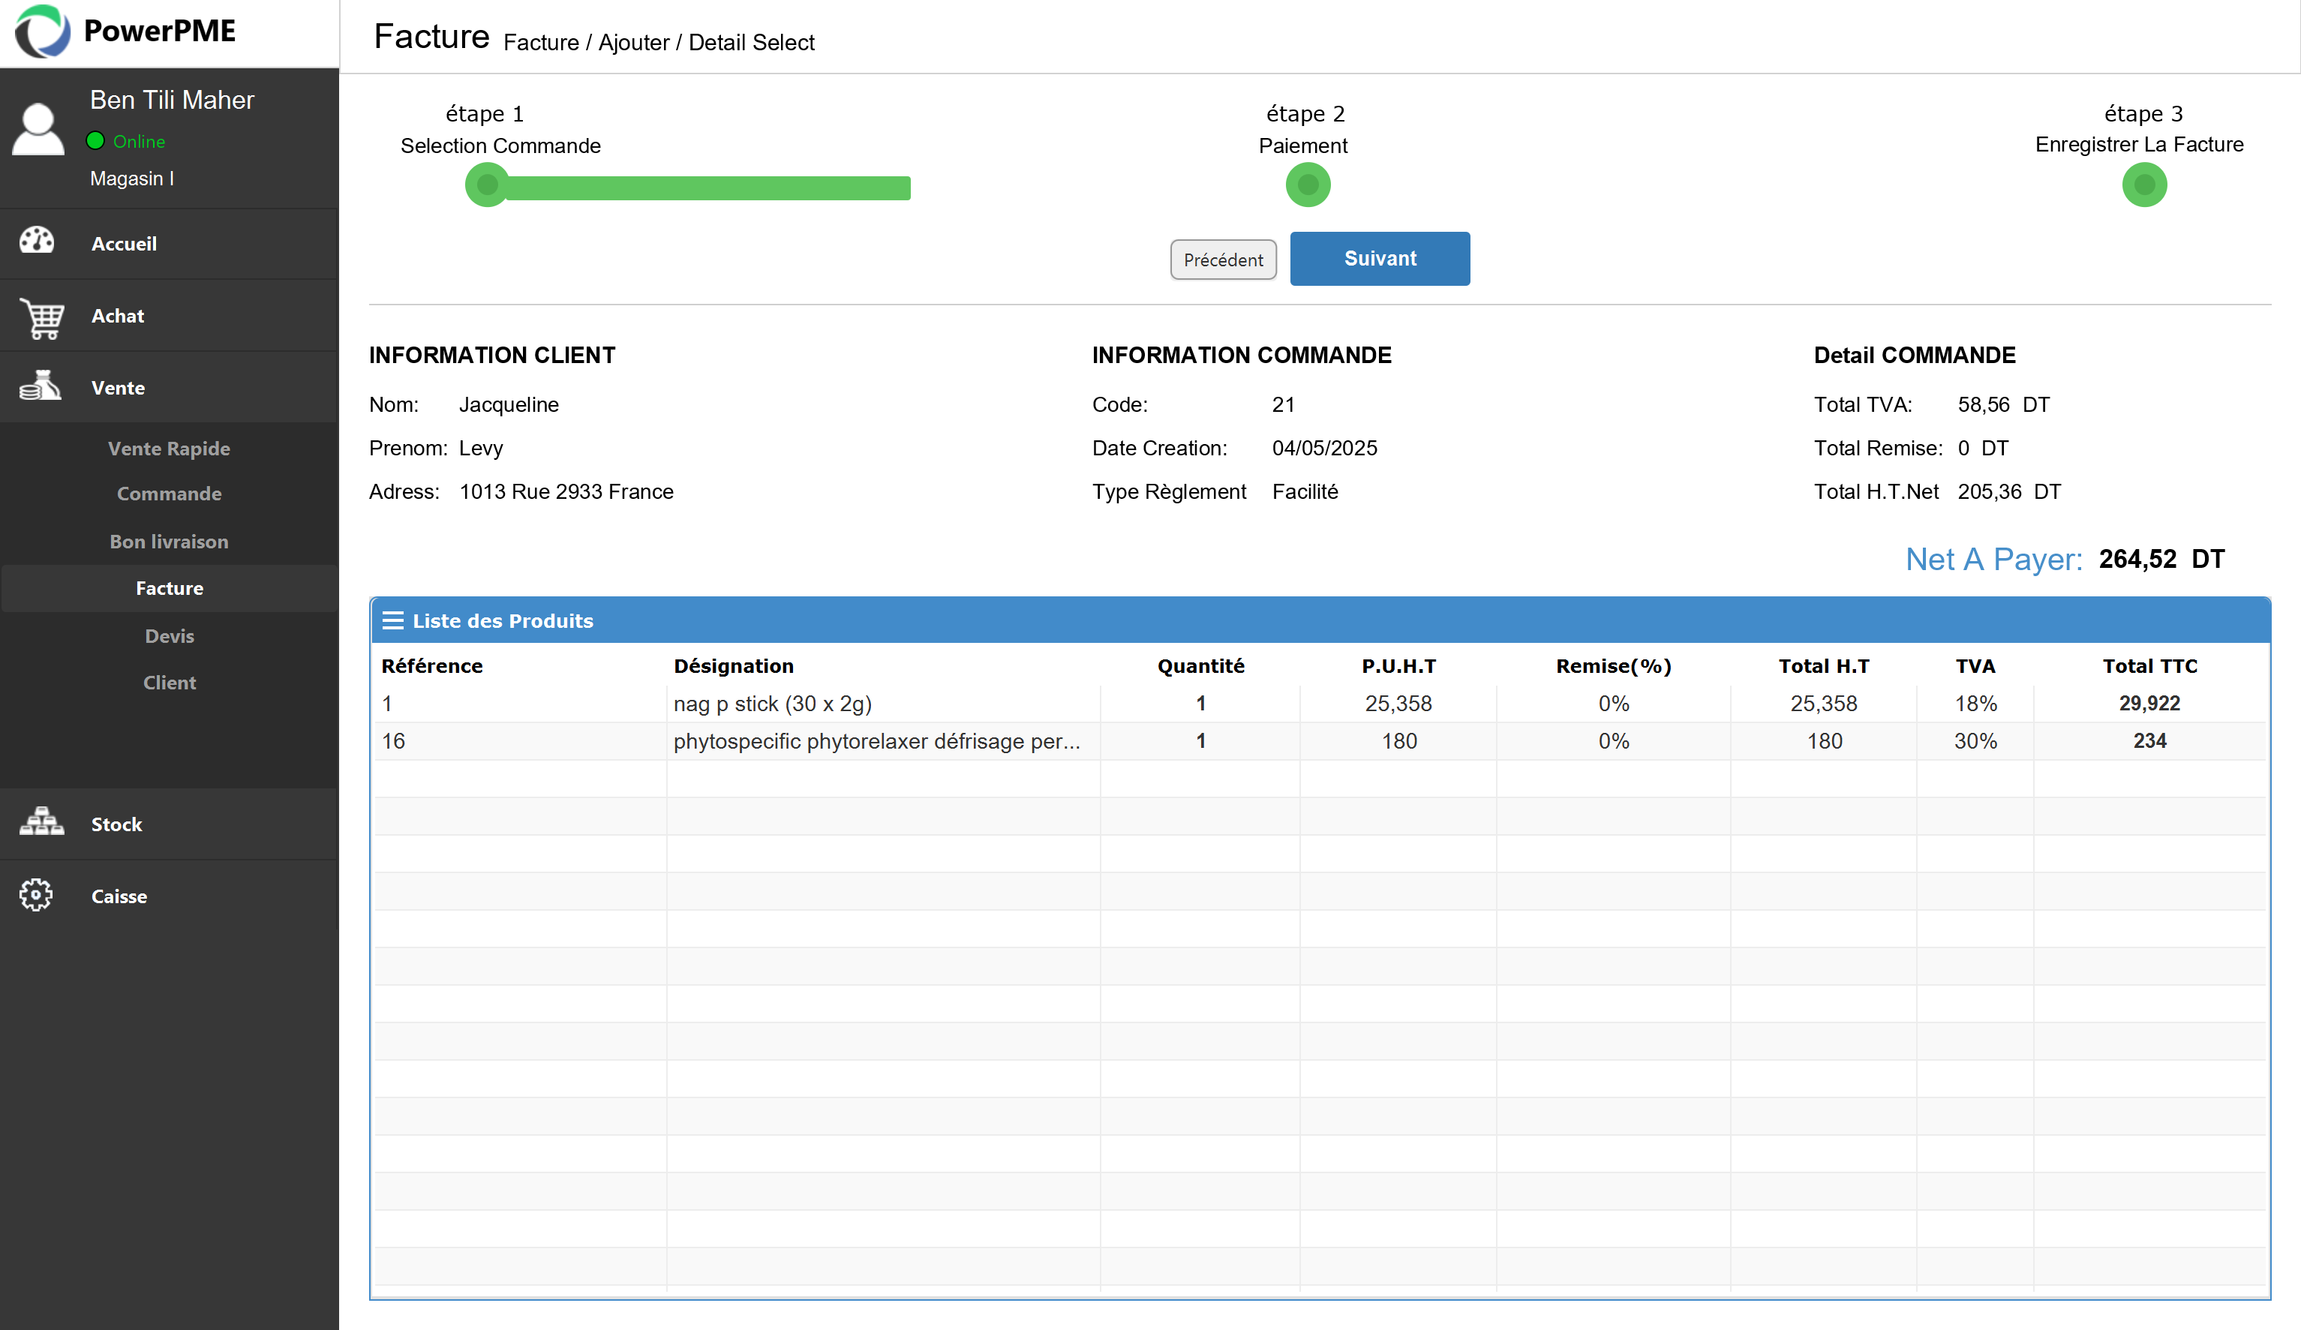
Task: Expand the Stock sidebar menu
Action: [170, 824]
